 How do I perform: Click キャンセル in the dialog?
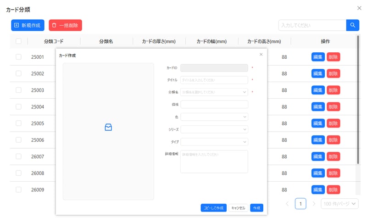238,208
